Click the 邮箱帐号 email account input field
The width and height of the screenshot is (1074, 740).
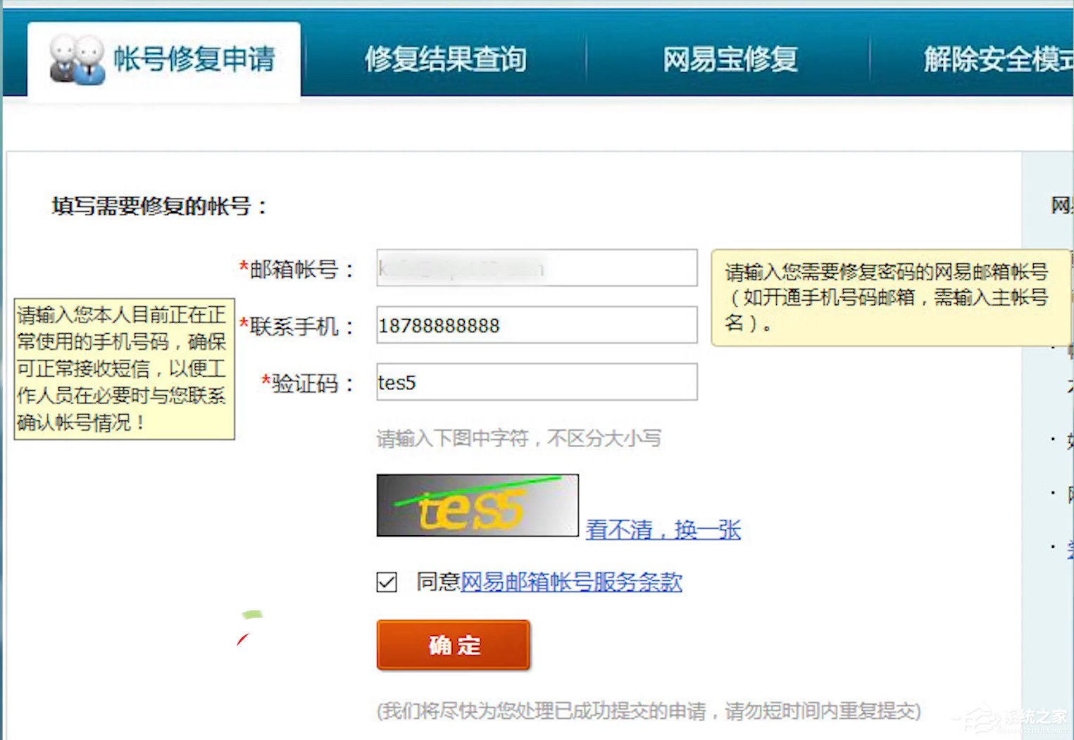coord(535,268)
